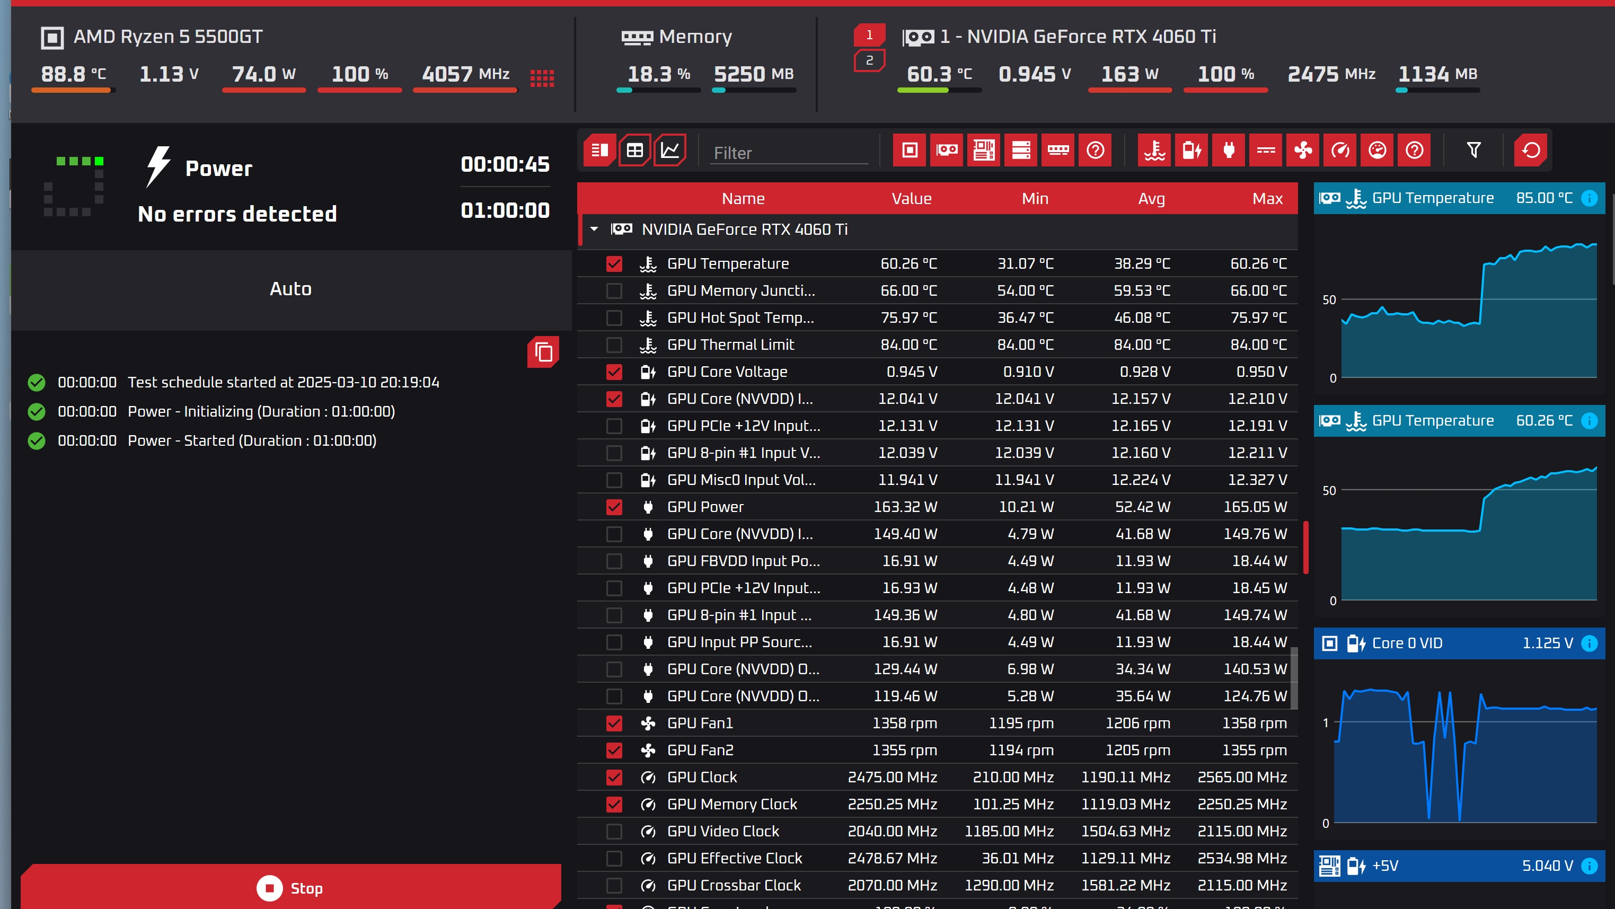Check the GPU Hot Spot Temperature row
The image size is (1615, 909).
(x=614, y=318)
